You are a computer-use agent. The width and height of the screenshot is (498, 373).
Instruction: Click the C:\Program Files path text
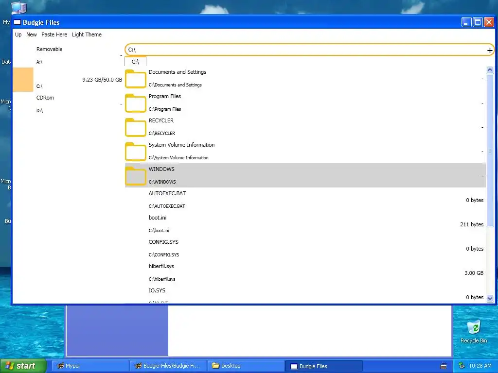pos(164,109)
